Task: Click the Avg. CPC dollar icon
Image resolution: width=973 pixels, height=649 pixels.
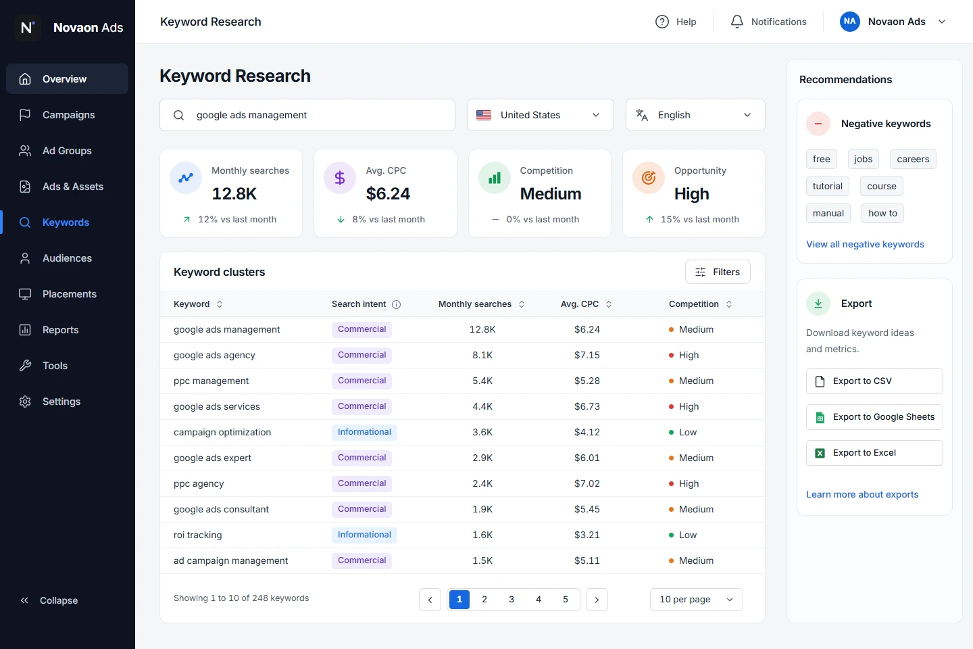Action: point(340,178)
